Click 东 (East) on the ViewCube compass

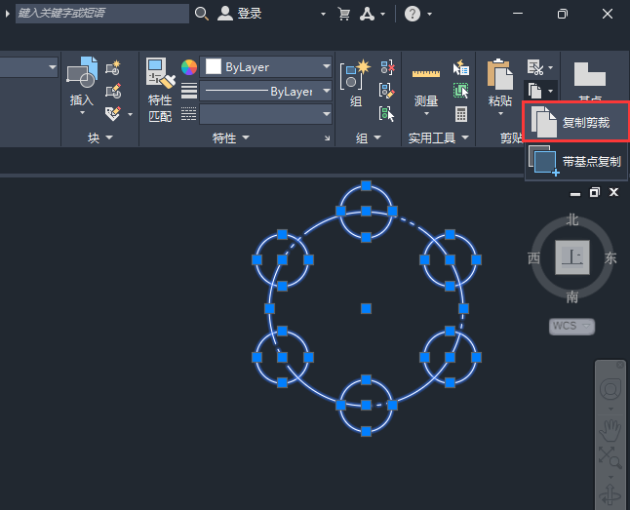point(610,258)
